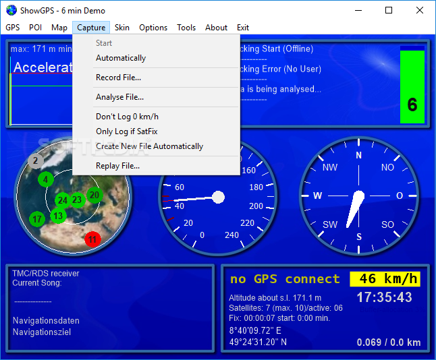Close the Capture menu
This screenshot has height=360, width=436.
coord(91,28)
